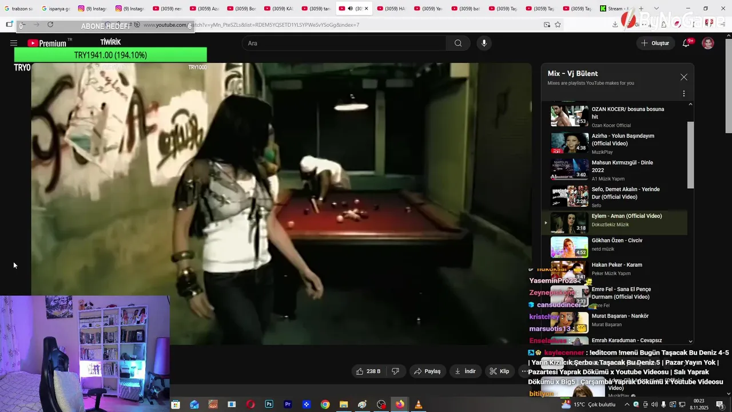Screen dimensions: 732x412
Task: Open browser downloads arrow icon
Action: click(615, 25)
